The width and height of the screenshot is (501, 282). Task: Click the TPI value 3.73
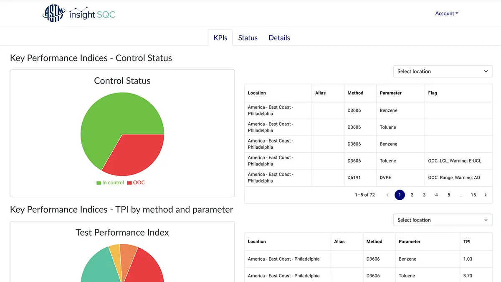pos(468,276)
